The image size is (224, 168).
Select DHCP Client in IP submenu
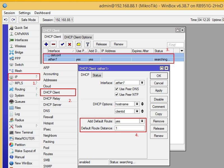coord(52,92)
